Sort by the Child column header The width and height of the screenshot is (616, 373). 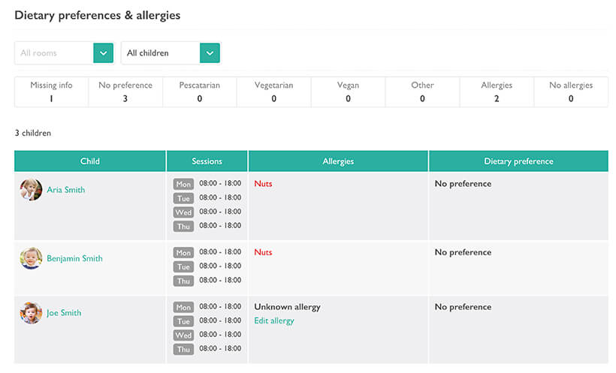(x=90, y=161)
